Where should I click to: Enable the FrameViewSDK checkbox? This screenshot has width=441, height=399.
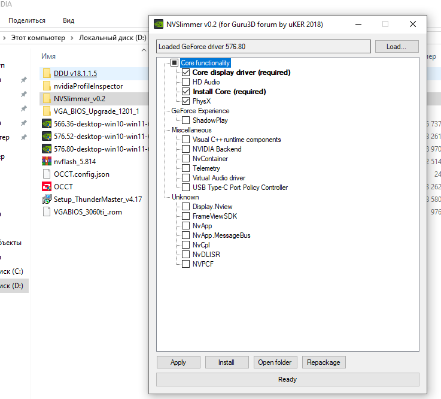185,216
